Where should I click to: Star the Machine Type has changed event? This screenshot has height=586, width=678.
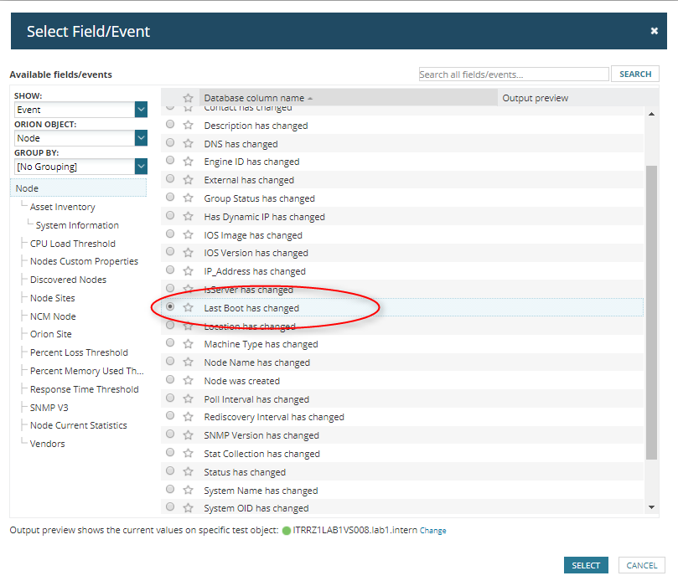coord(188,344)
